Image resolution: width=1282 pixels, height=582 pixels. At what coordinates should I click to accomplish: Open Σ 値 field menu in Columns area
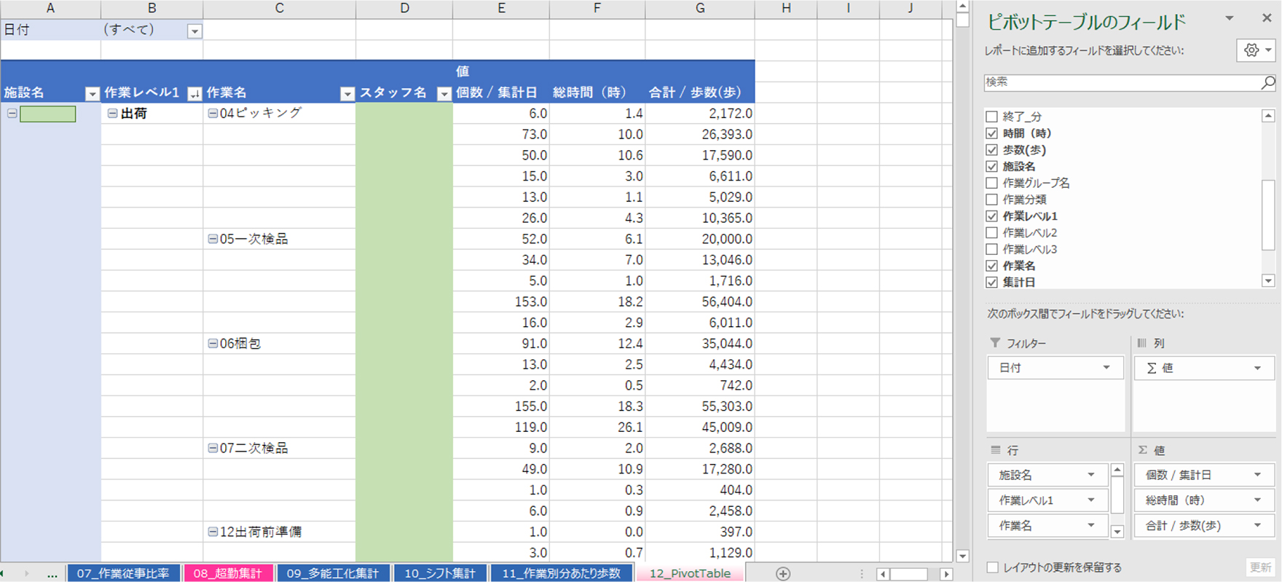pyautogui.click(x=1257, y=368)
